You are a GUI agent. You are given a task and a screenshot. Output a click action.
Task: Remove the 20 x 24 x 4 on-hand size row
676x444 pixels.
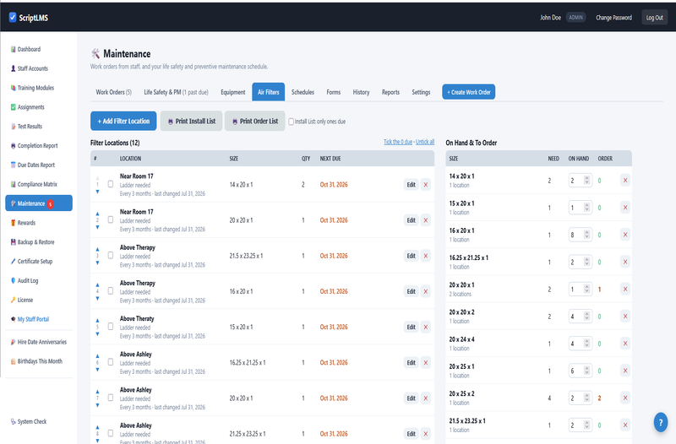(625, 344)
